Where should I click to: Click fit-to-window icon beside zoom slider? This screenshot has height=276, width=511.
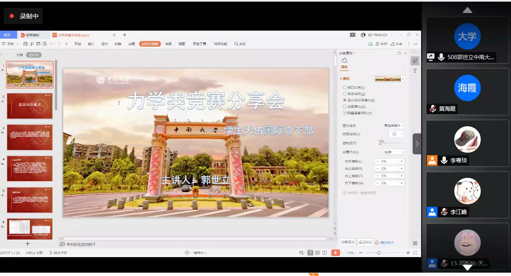415,253
